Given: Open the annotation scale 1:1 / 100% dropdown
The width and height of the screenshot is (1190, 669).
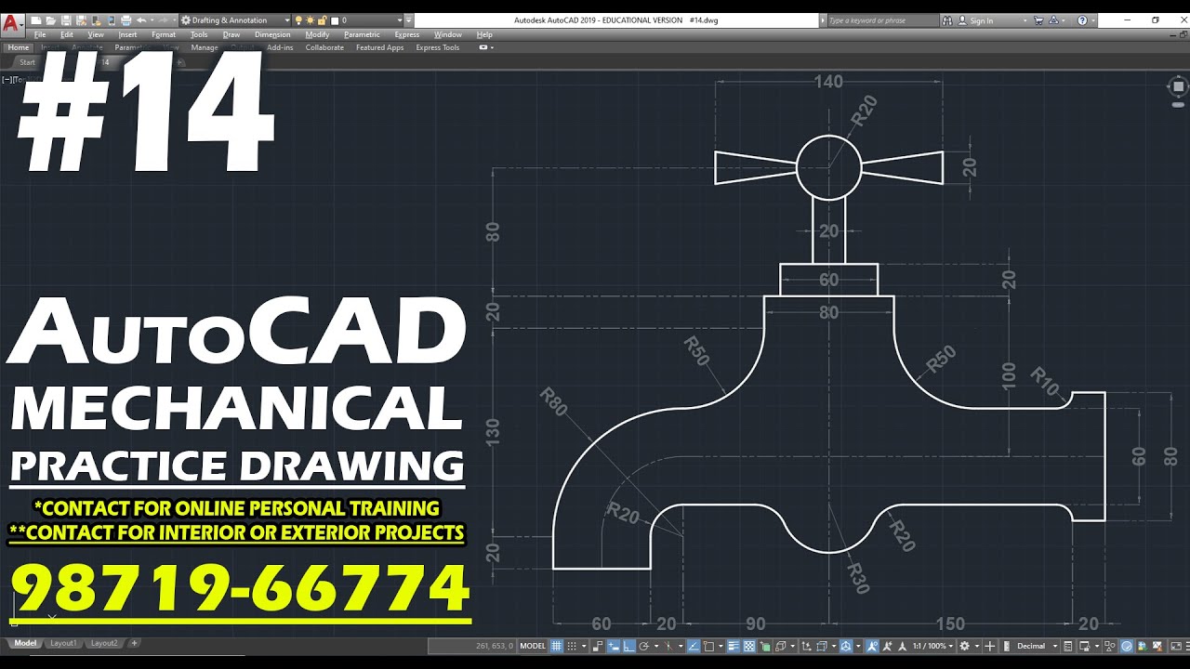Looking at the screenshot, I should [x=932, y=646].
